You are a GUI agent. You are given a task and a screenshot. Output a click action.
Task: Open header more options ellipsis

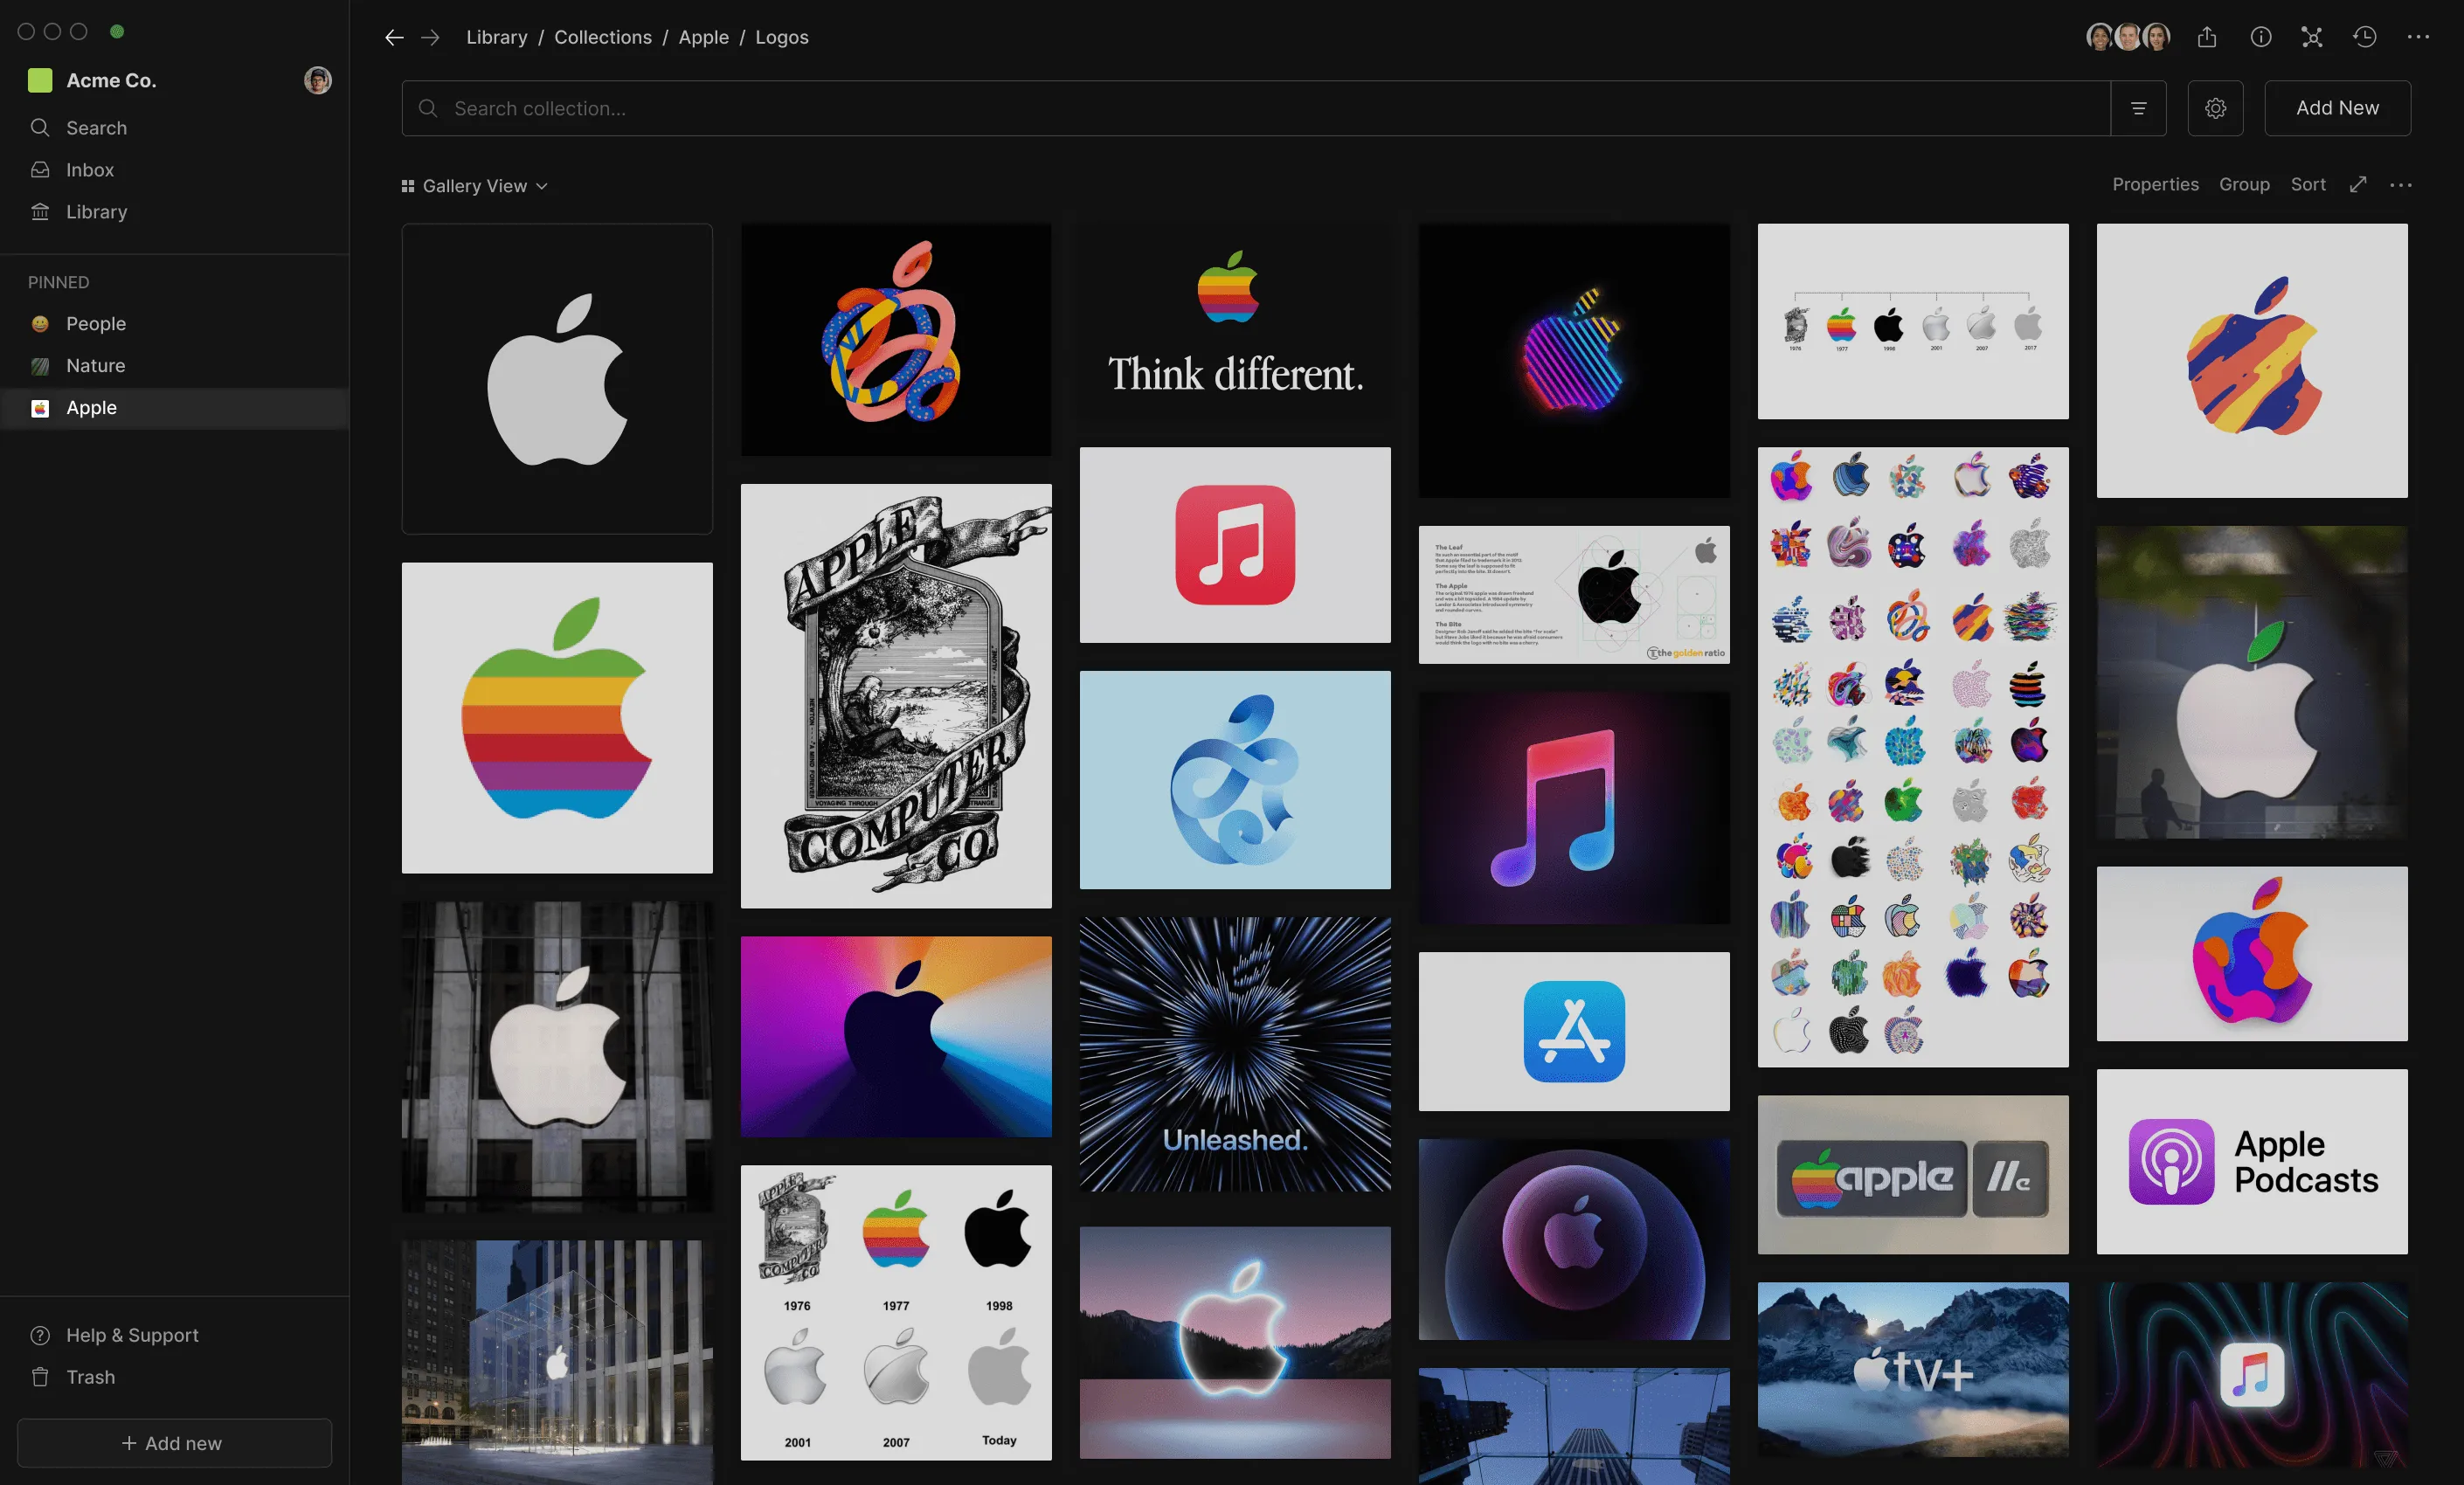[x=2418, y=37]
